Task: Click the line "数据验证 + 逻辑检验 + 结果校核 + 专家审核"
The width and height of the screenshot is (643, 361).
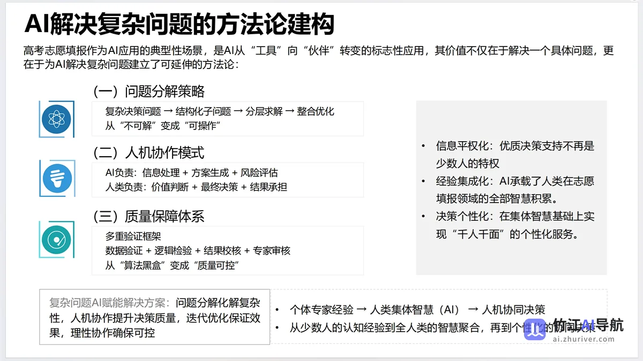Action: pos(198,250)
